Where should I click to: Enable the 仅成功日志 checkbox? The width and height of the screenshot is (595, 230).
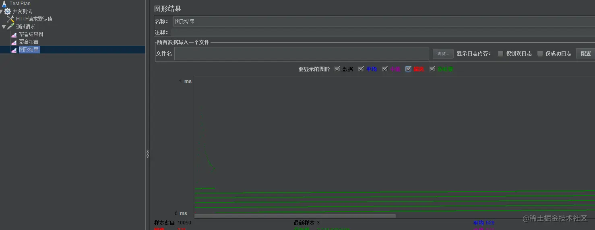pyautogui.click(x=540, y=53)
